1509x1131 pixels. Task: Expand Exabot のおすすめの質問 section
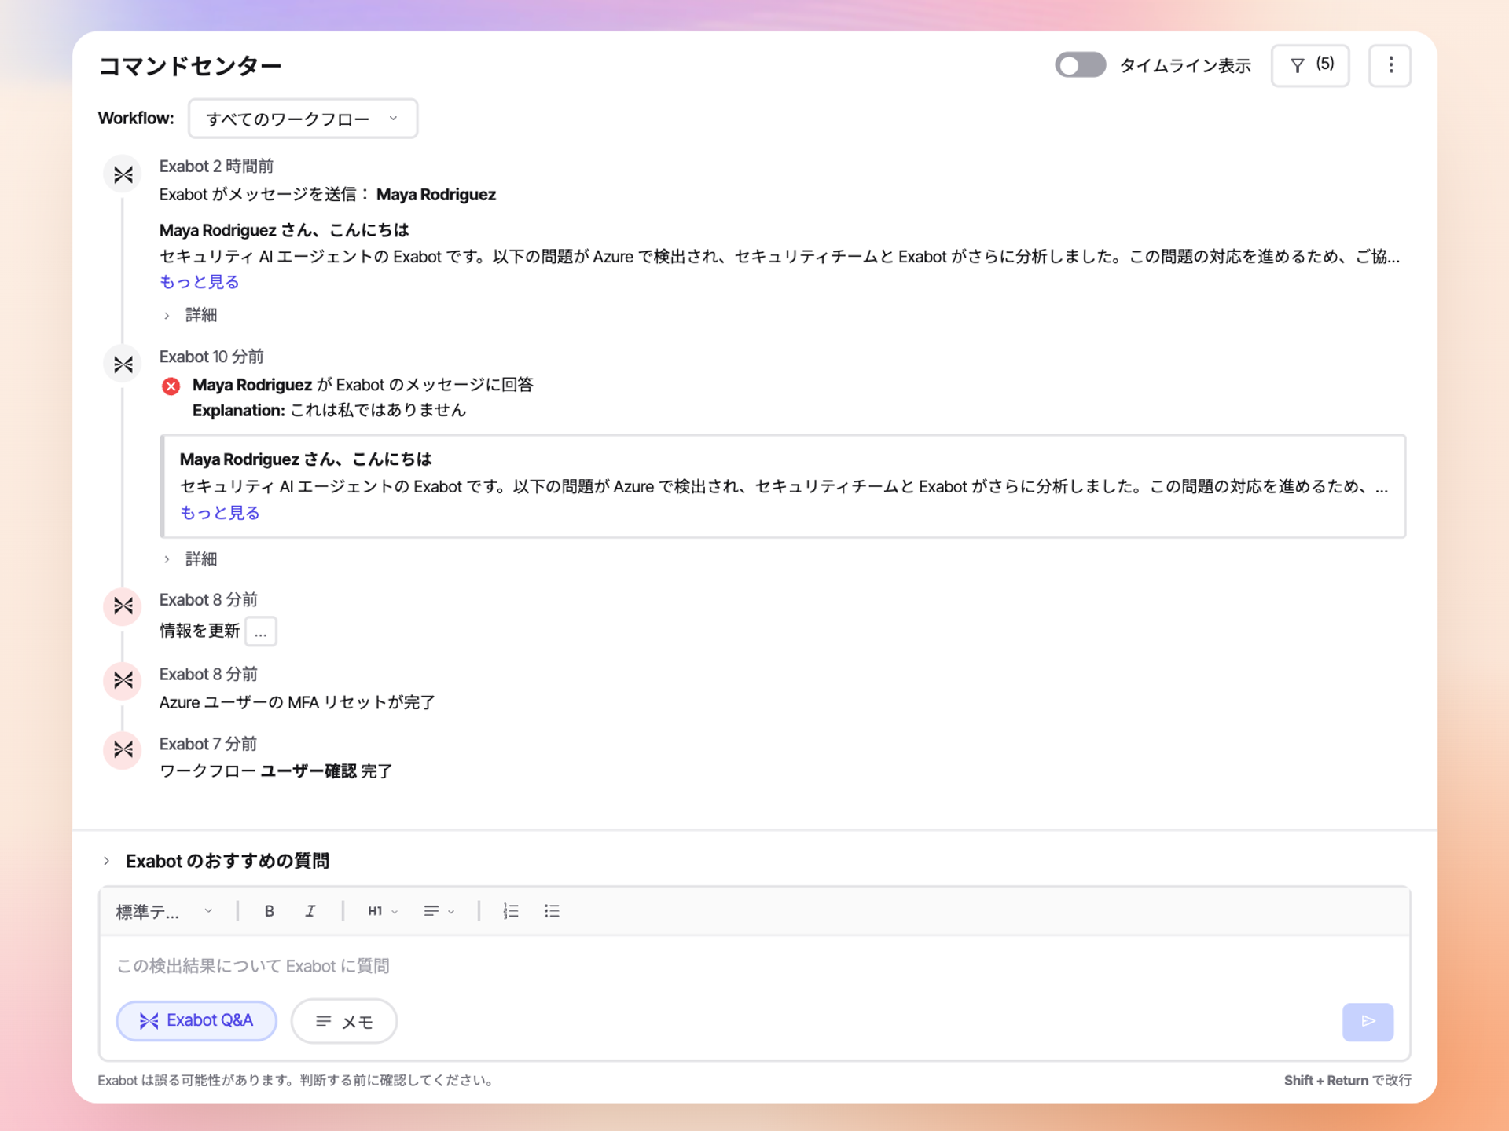[215, 862]
